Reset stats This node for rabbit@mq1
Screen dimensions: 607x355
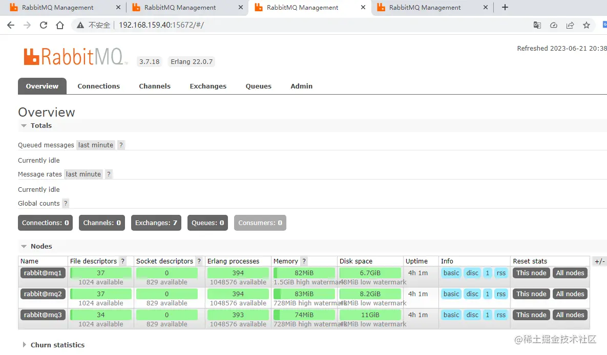(x=531, y=273)
